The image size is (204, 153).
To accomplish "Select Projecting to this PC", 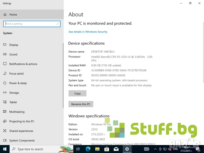I will pos(22,121).
